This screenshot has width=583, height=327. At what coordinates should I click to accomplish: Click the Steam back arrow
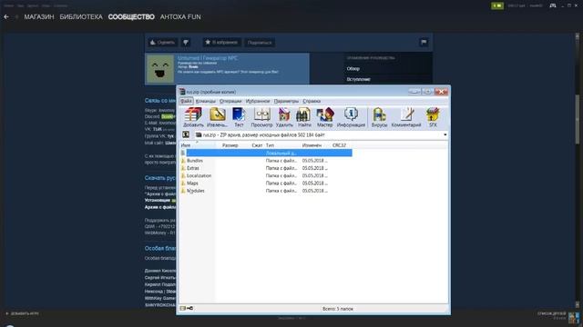pyautogui.click(x=6, y=17)
